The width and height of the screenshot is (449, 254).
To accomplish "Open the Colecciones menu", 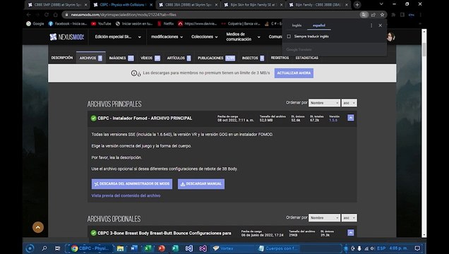I will (x=205, y=37).
